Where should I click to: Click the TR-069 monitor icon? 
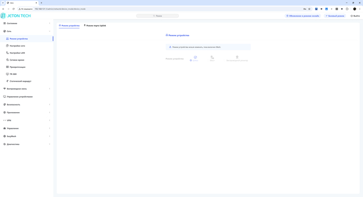point(7,74)
